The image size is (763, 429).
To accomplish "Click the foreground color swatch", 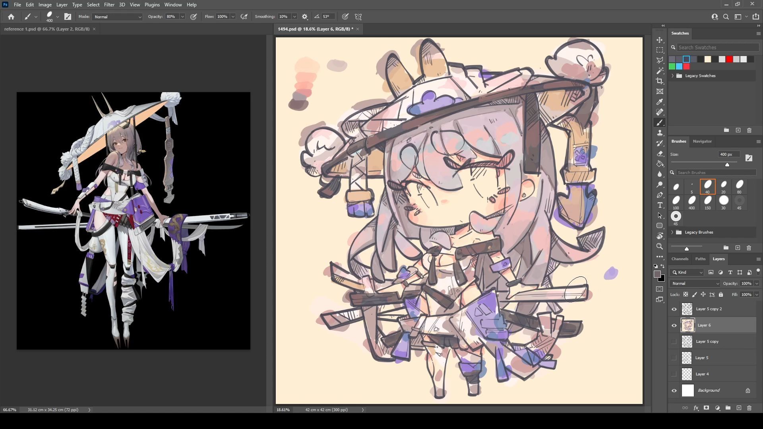I will point(657,274).
